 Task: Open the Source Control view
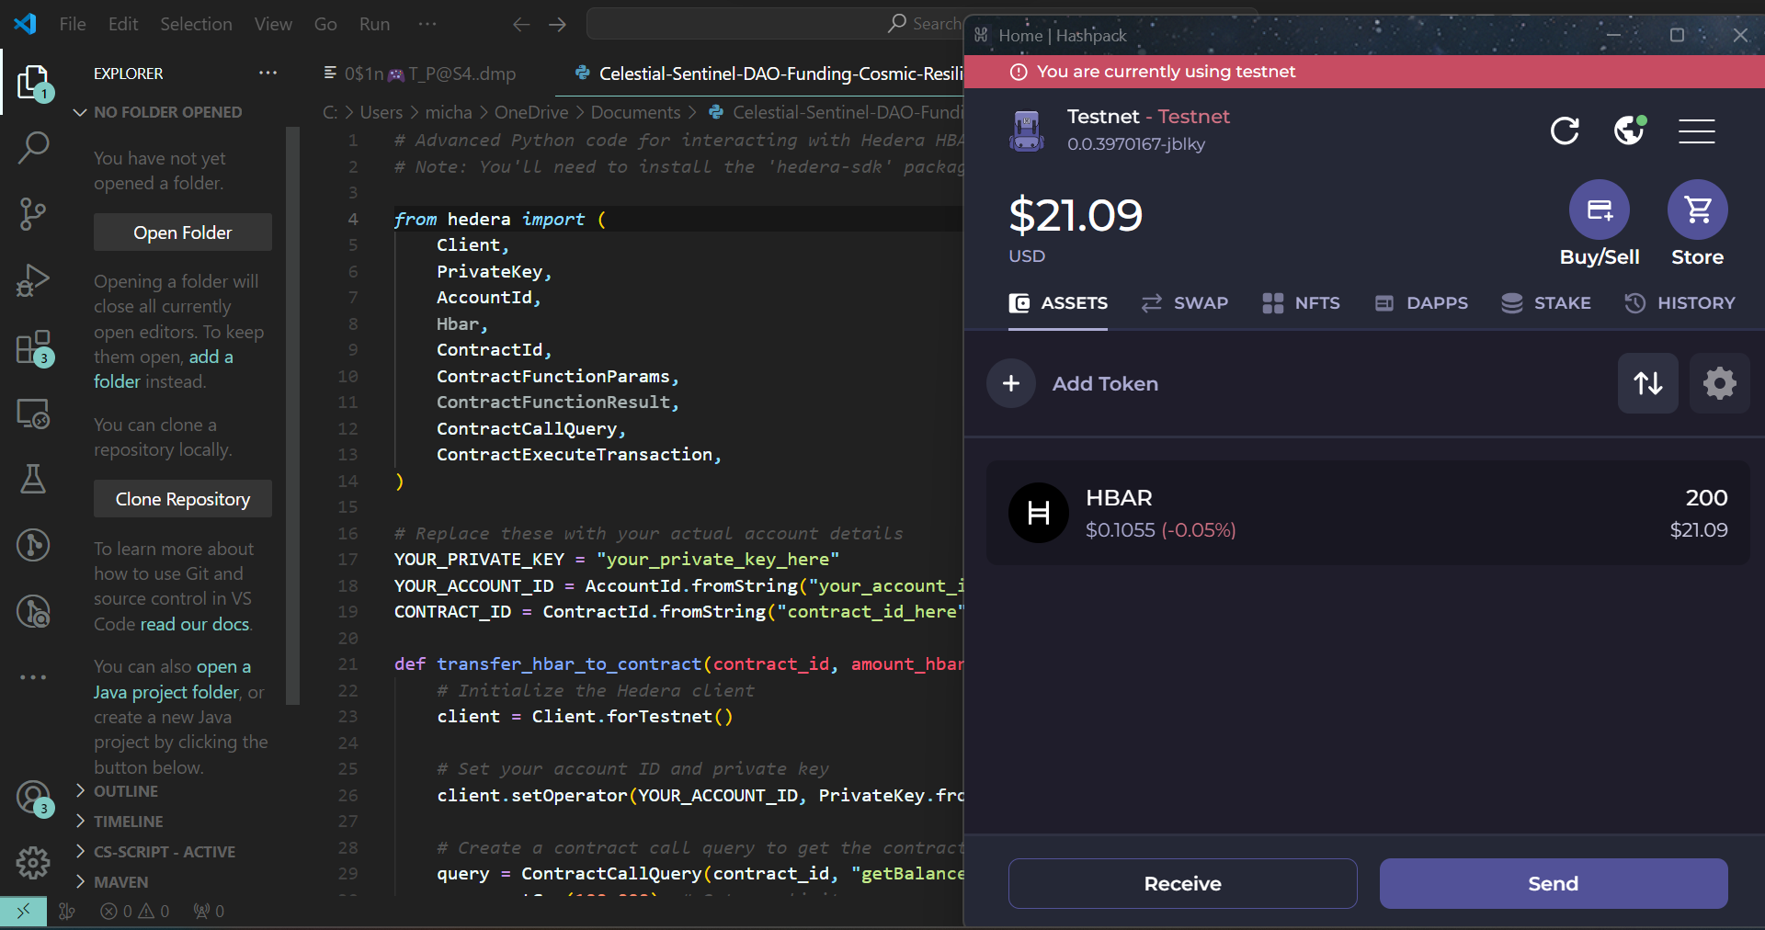[33, 213]
